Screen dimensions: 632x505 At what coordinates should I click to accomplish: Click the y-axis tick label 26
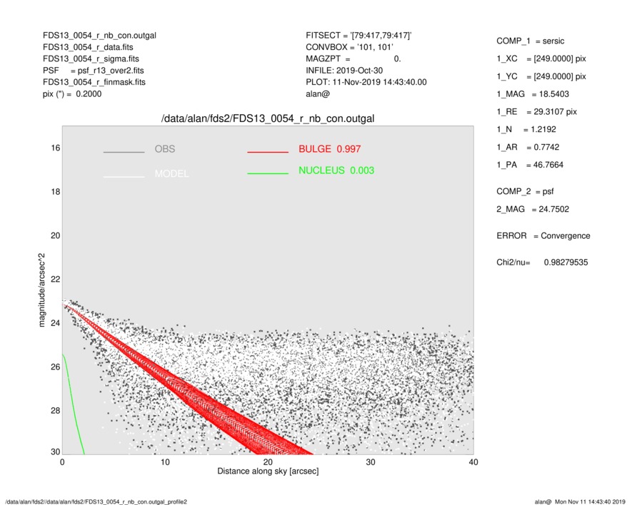(x=56, y=367)
